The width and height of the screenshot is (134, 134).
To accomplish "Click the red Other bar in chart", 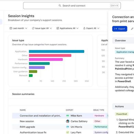I will tap(50, 55).
